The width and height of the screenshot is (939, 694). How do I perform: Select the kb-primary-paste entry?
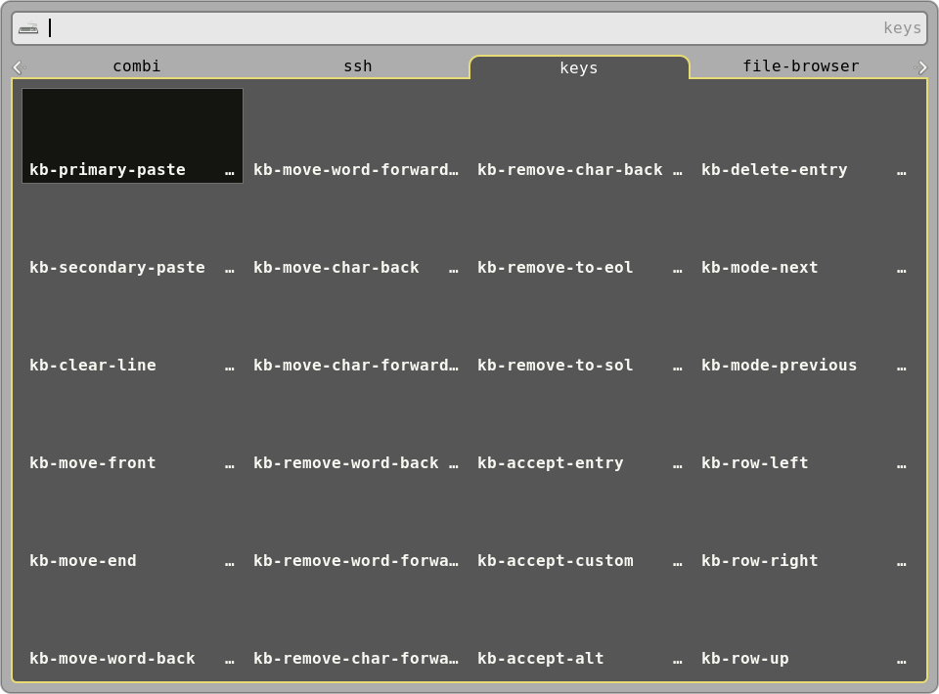(x=132, y=136)
